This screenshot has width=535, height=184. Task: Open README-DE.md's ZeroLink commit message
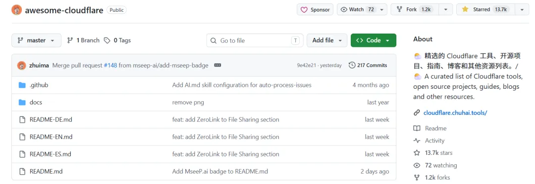click(226, 119)
